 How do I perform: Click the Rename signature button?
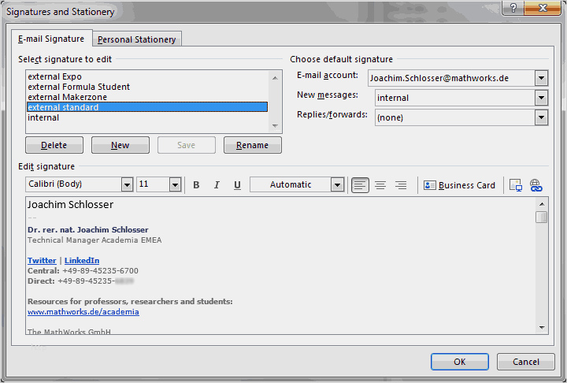pos(253,145)
